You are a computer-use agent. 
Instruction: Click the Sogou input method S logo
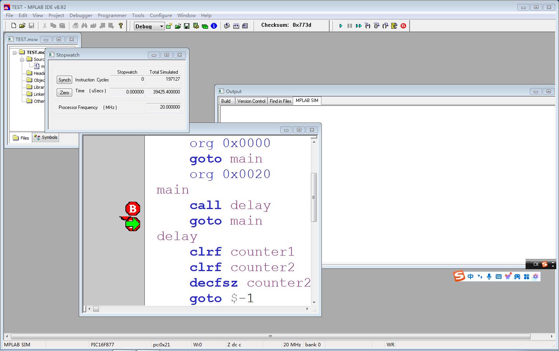click(459, 276)
